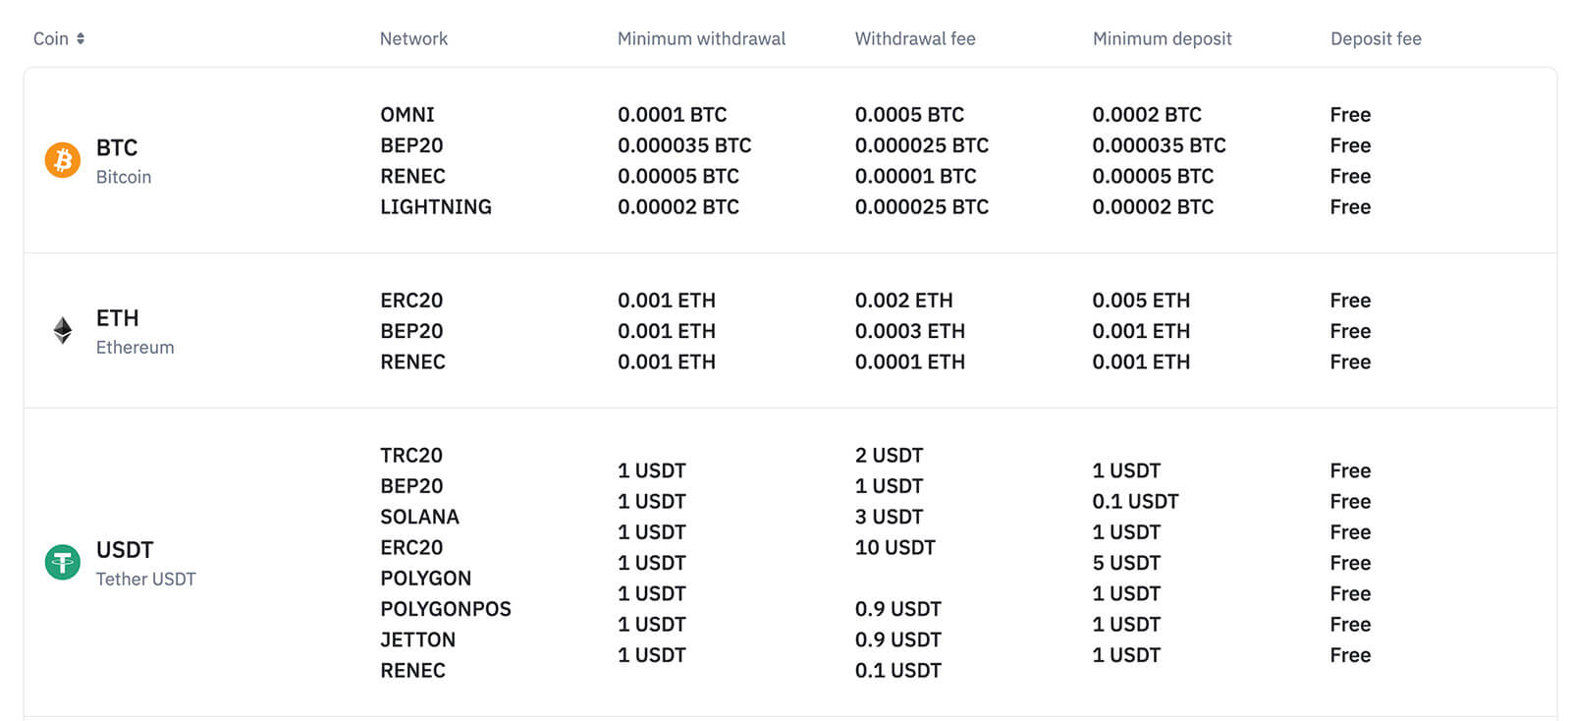Click the Bitcoin subtitle text
The height and width of the screenshot is (721, 1571).
coord(123,177)
